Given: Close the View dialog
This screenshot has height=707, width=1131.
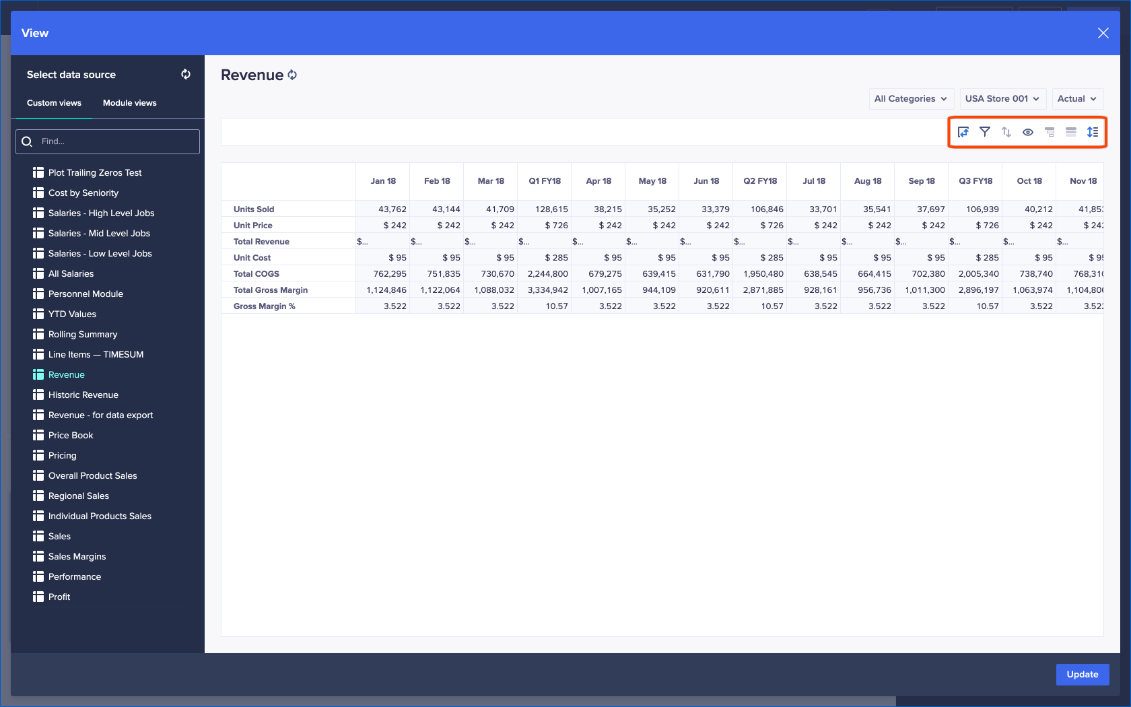Looking at the screenshot, I should (1103, 32).
